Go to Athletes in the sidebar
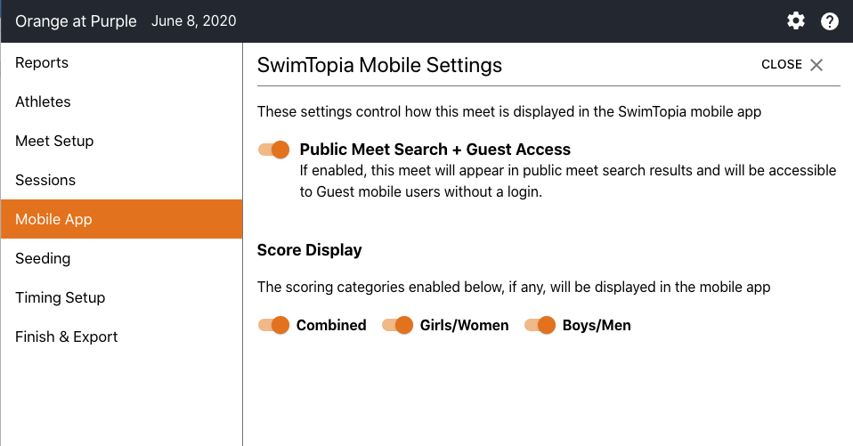The image size is (853, 446). pos(43,101)
